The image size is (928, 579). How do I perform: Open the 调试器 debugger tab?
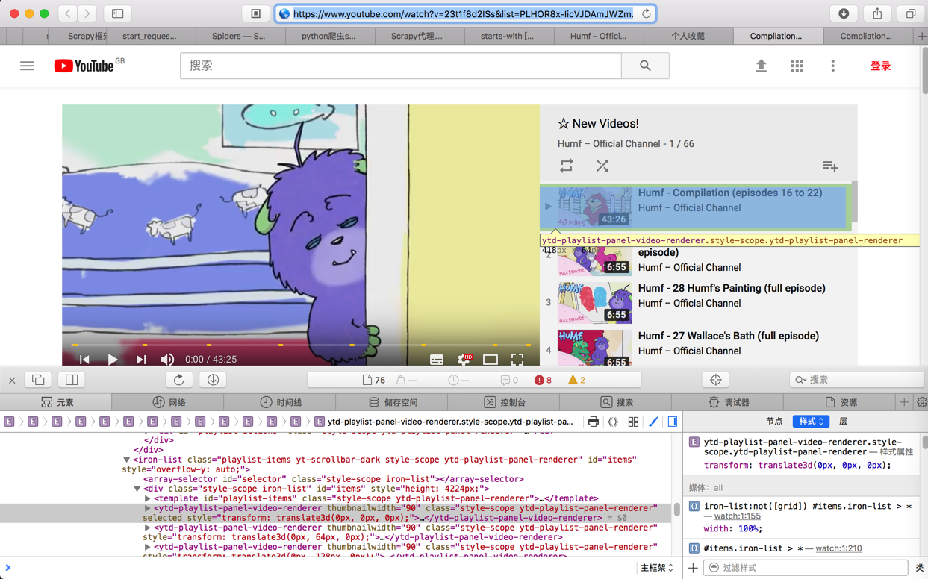(729, 402)
